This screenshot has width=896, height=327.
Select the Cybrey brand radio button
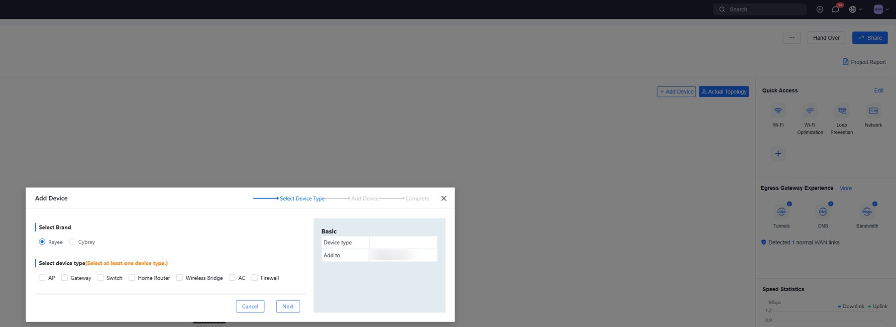point(72,242)
